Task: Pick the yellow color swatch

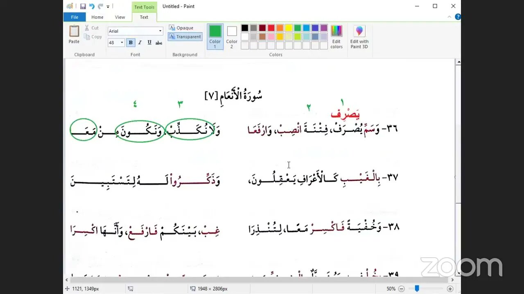Action: click(289, 28)
